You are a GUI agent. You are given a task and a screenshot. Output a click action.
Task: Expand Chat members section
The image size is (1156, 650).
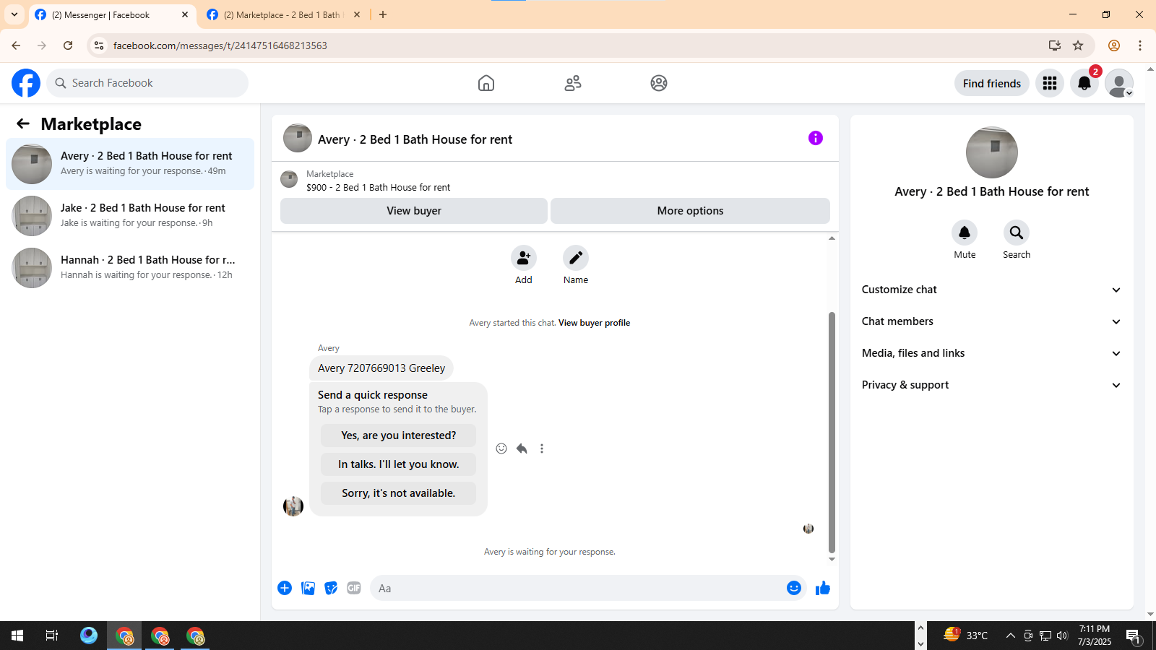(x=992, y=321)
